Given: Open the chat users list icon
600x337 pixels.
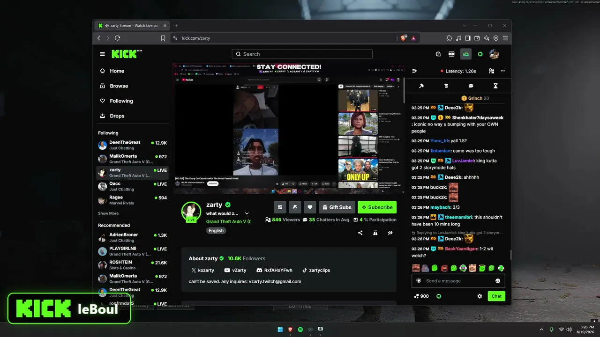Looking at the screenshot, I should click(x=491, y=71).
